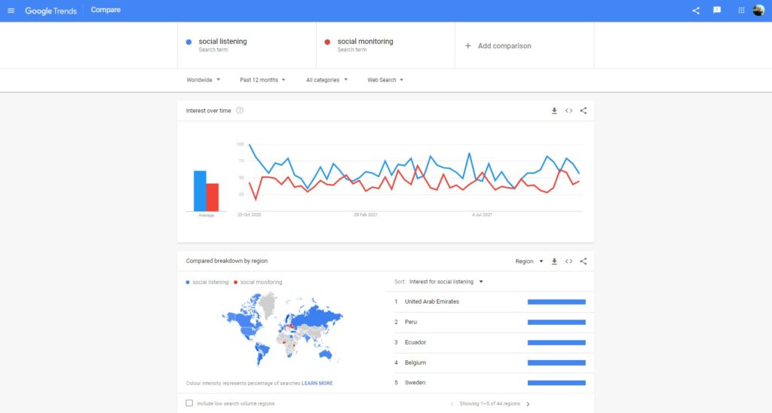Open the hamburger main menu
772x413 pixels.
click(x=11, y=11)
